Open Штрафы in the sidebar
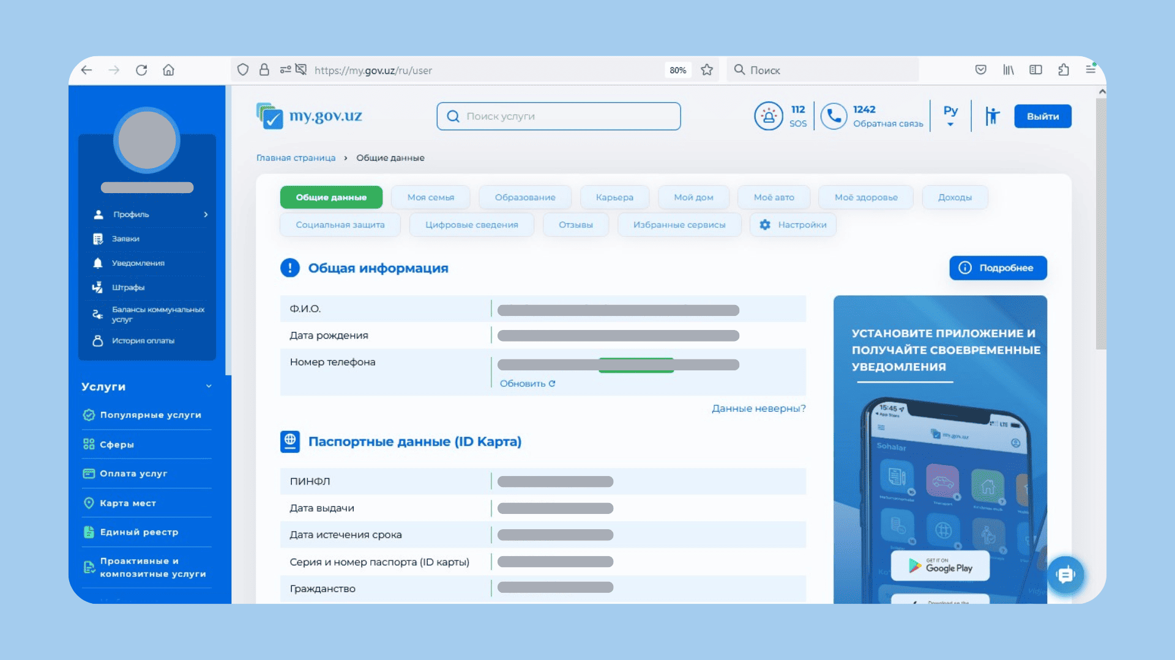Image resolution: width=1175 pixels, height=660 pixels. click(x=128, y=287)
